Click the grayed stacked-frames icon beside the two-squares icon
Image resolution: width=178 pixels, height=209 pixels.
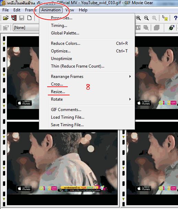tap(146, 28)
